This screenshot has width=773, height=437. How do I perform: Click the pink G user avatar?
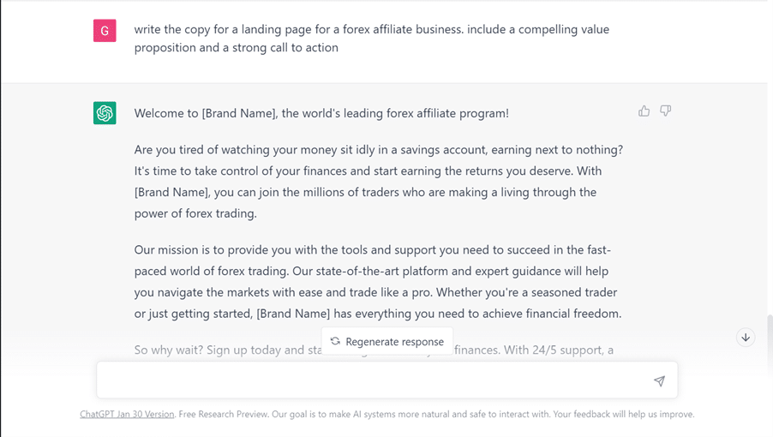click(105, 31)
